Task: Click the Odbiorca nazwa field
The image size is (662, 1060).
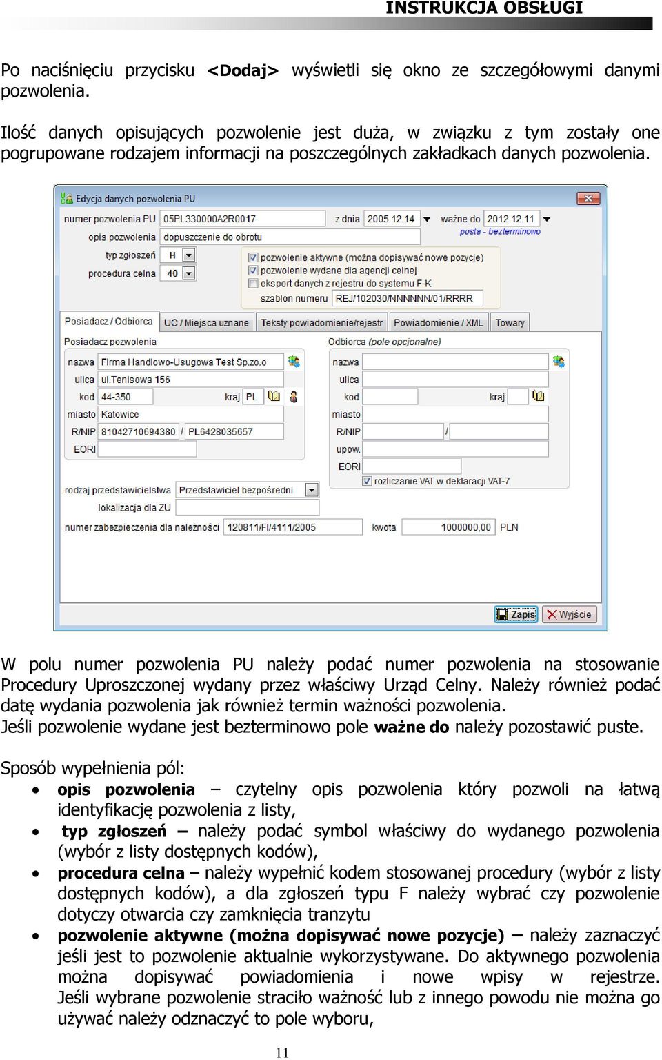Action: click(x=456, y=362)
